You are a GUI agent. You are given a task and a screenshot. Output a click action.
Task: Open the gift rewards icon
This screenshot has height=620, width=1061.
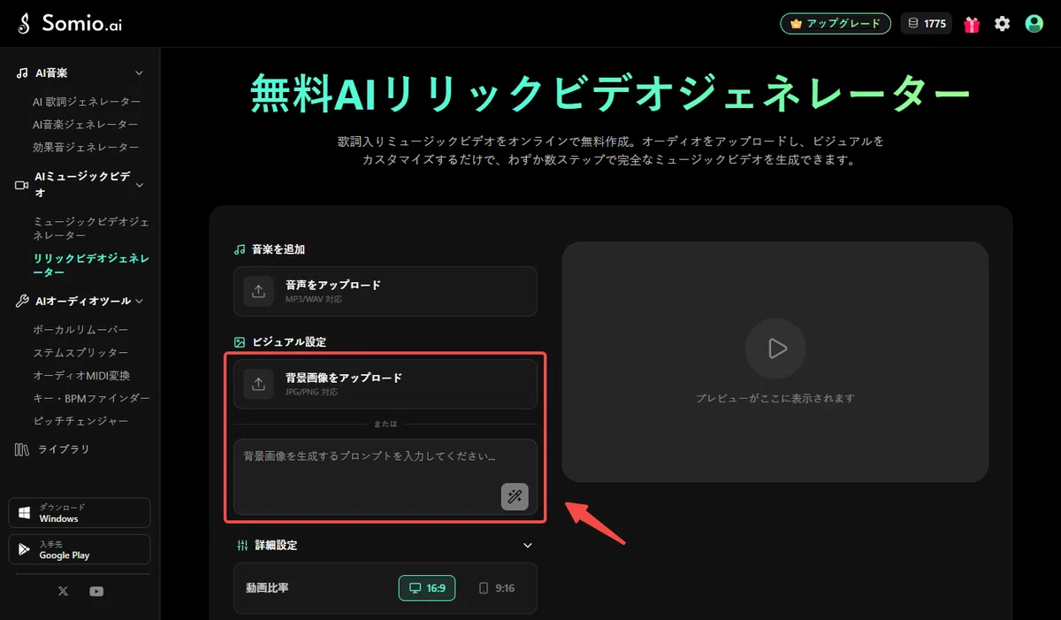(x=972, y=24)
